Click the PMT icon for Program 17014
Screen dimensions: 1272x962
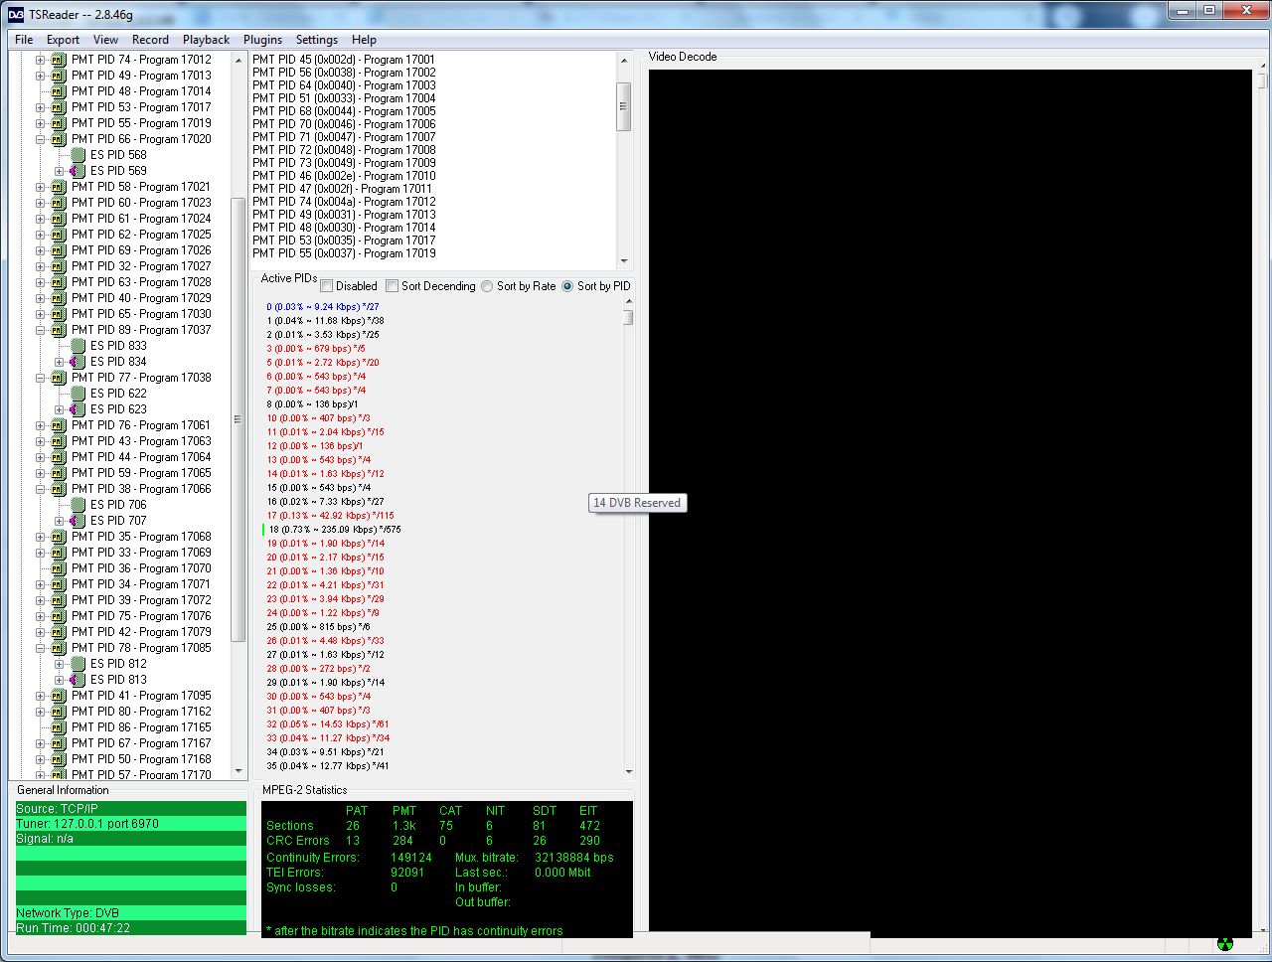(x=58, y=91)
